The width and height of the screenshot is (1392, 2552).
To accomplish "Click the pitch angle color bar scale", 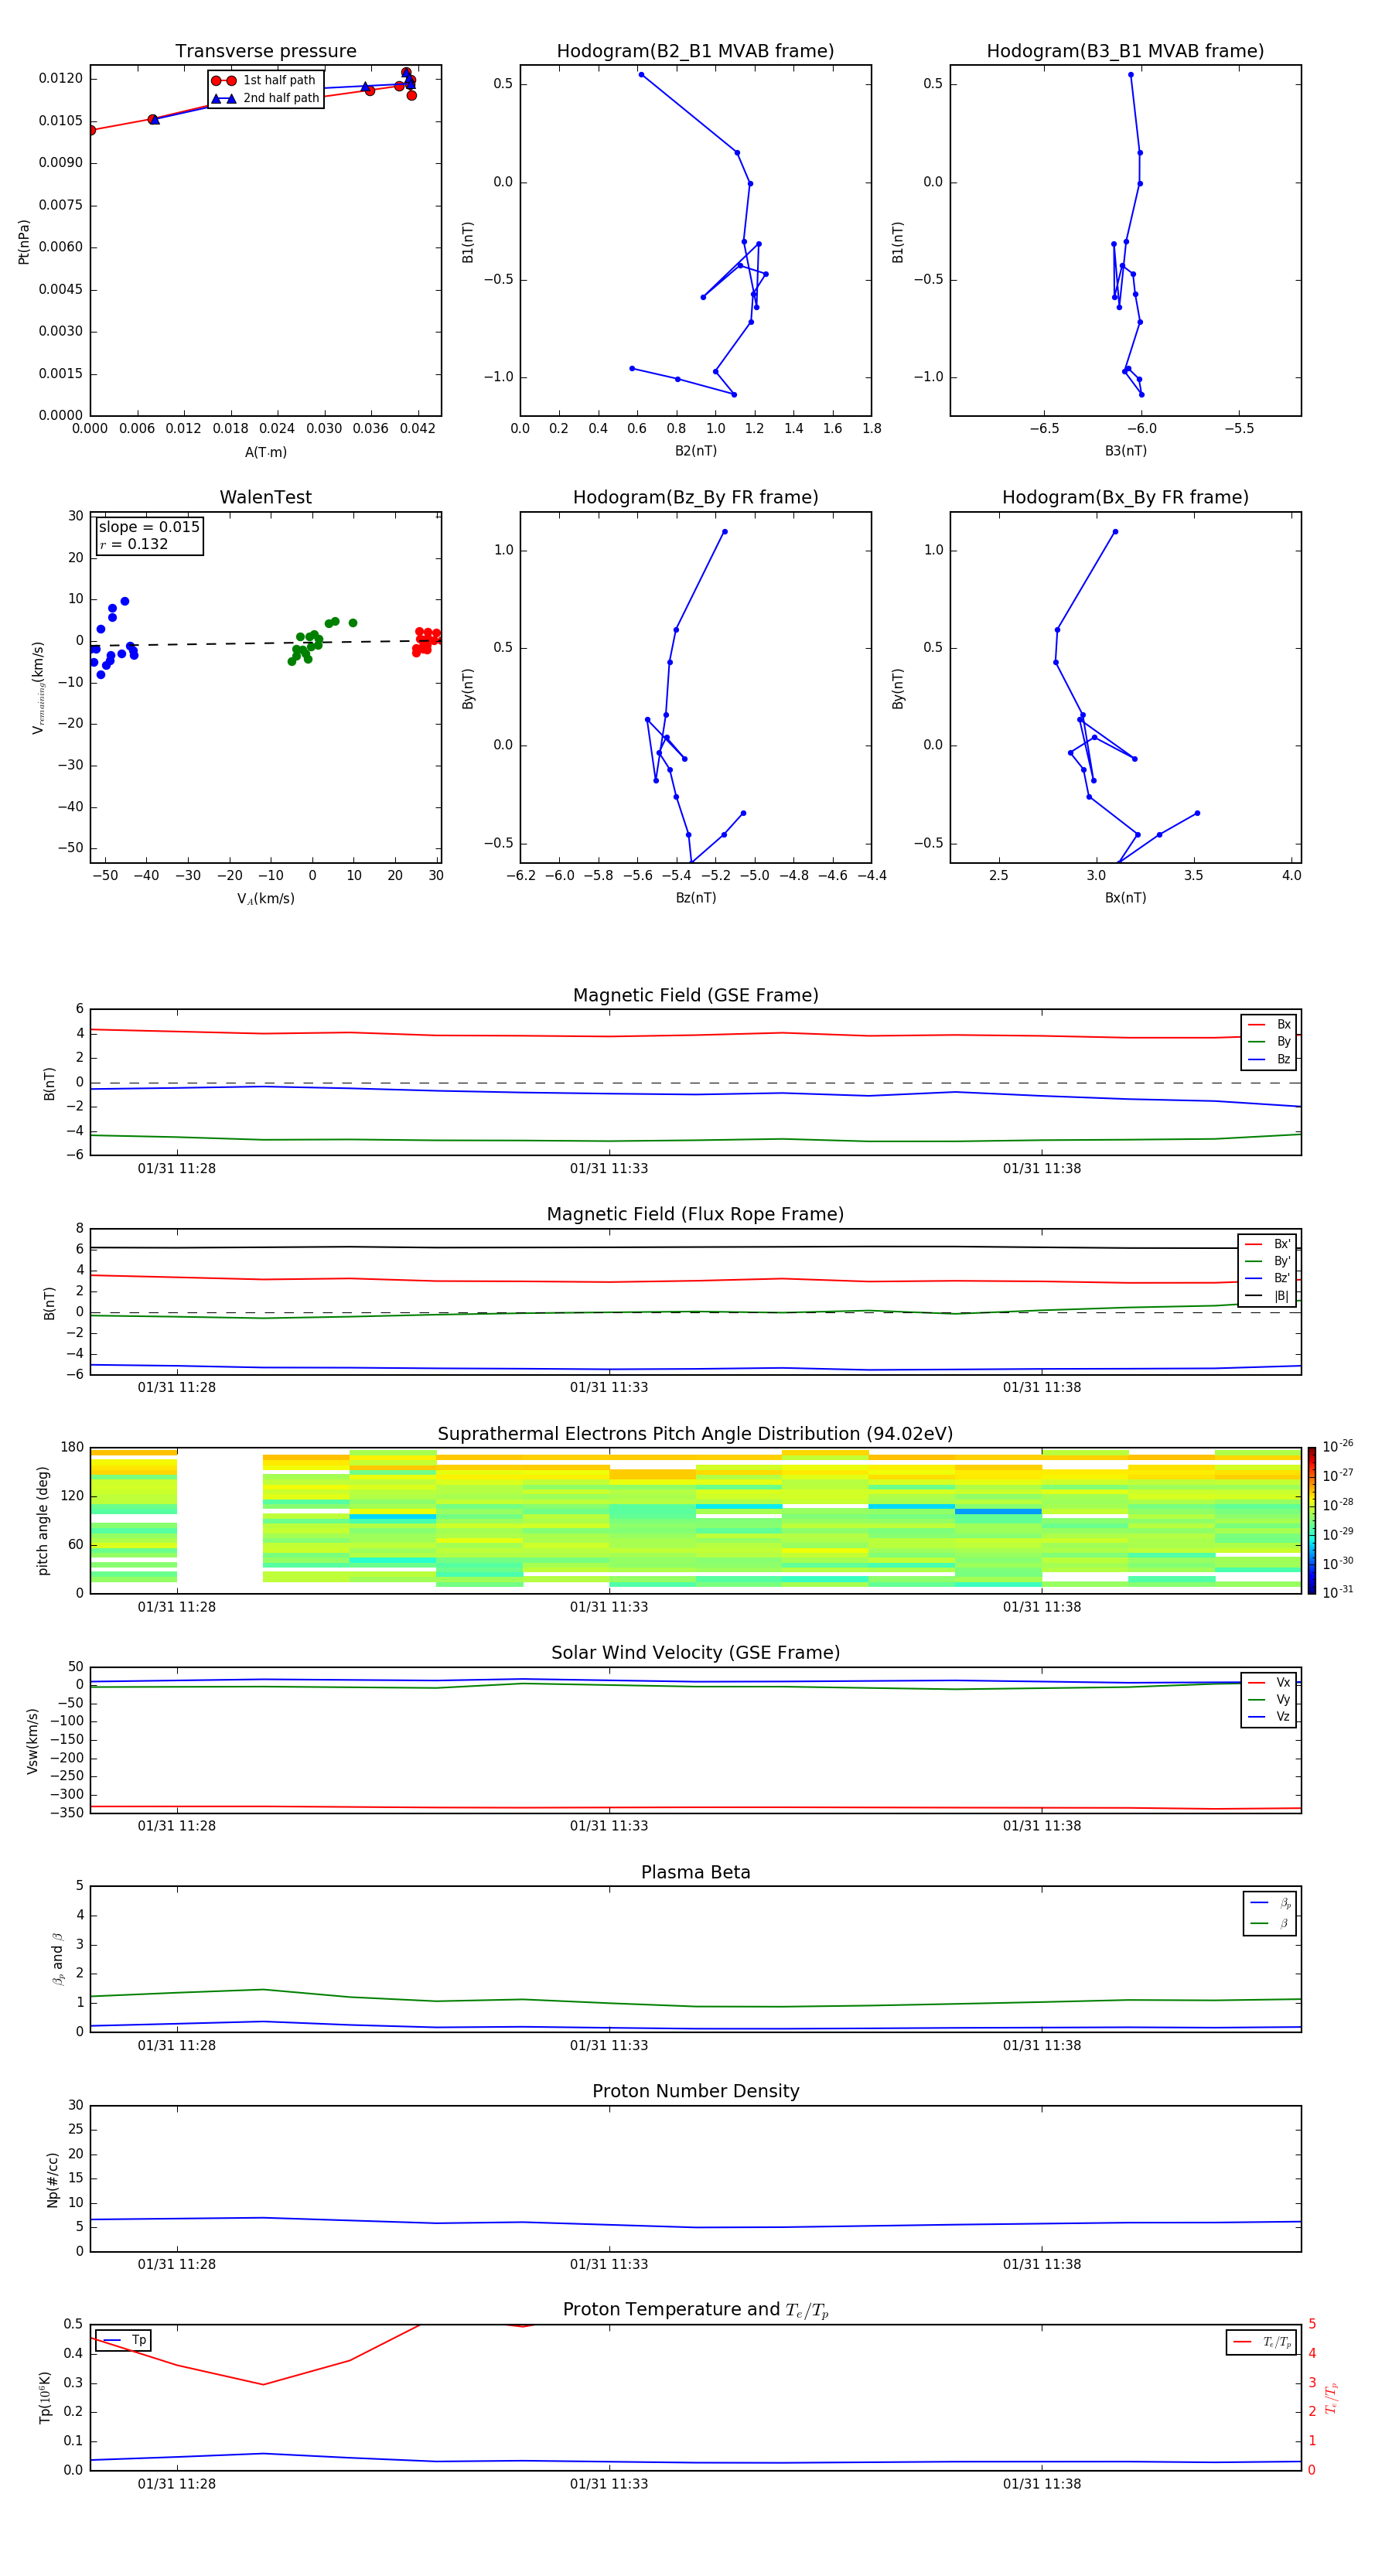I will [x=1312, y=1520].
